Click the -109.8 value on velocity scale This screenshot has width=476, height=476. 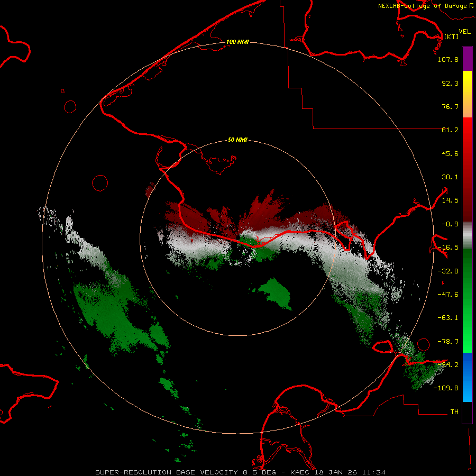coord(446,388)
